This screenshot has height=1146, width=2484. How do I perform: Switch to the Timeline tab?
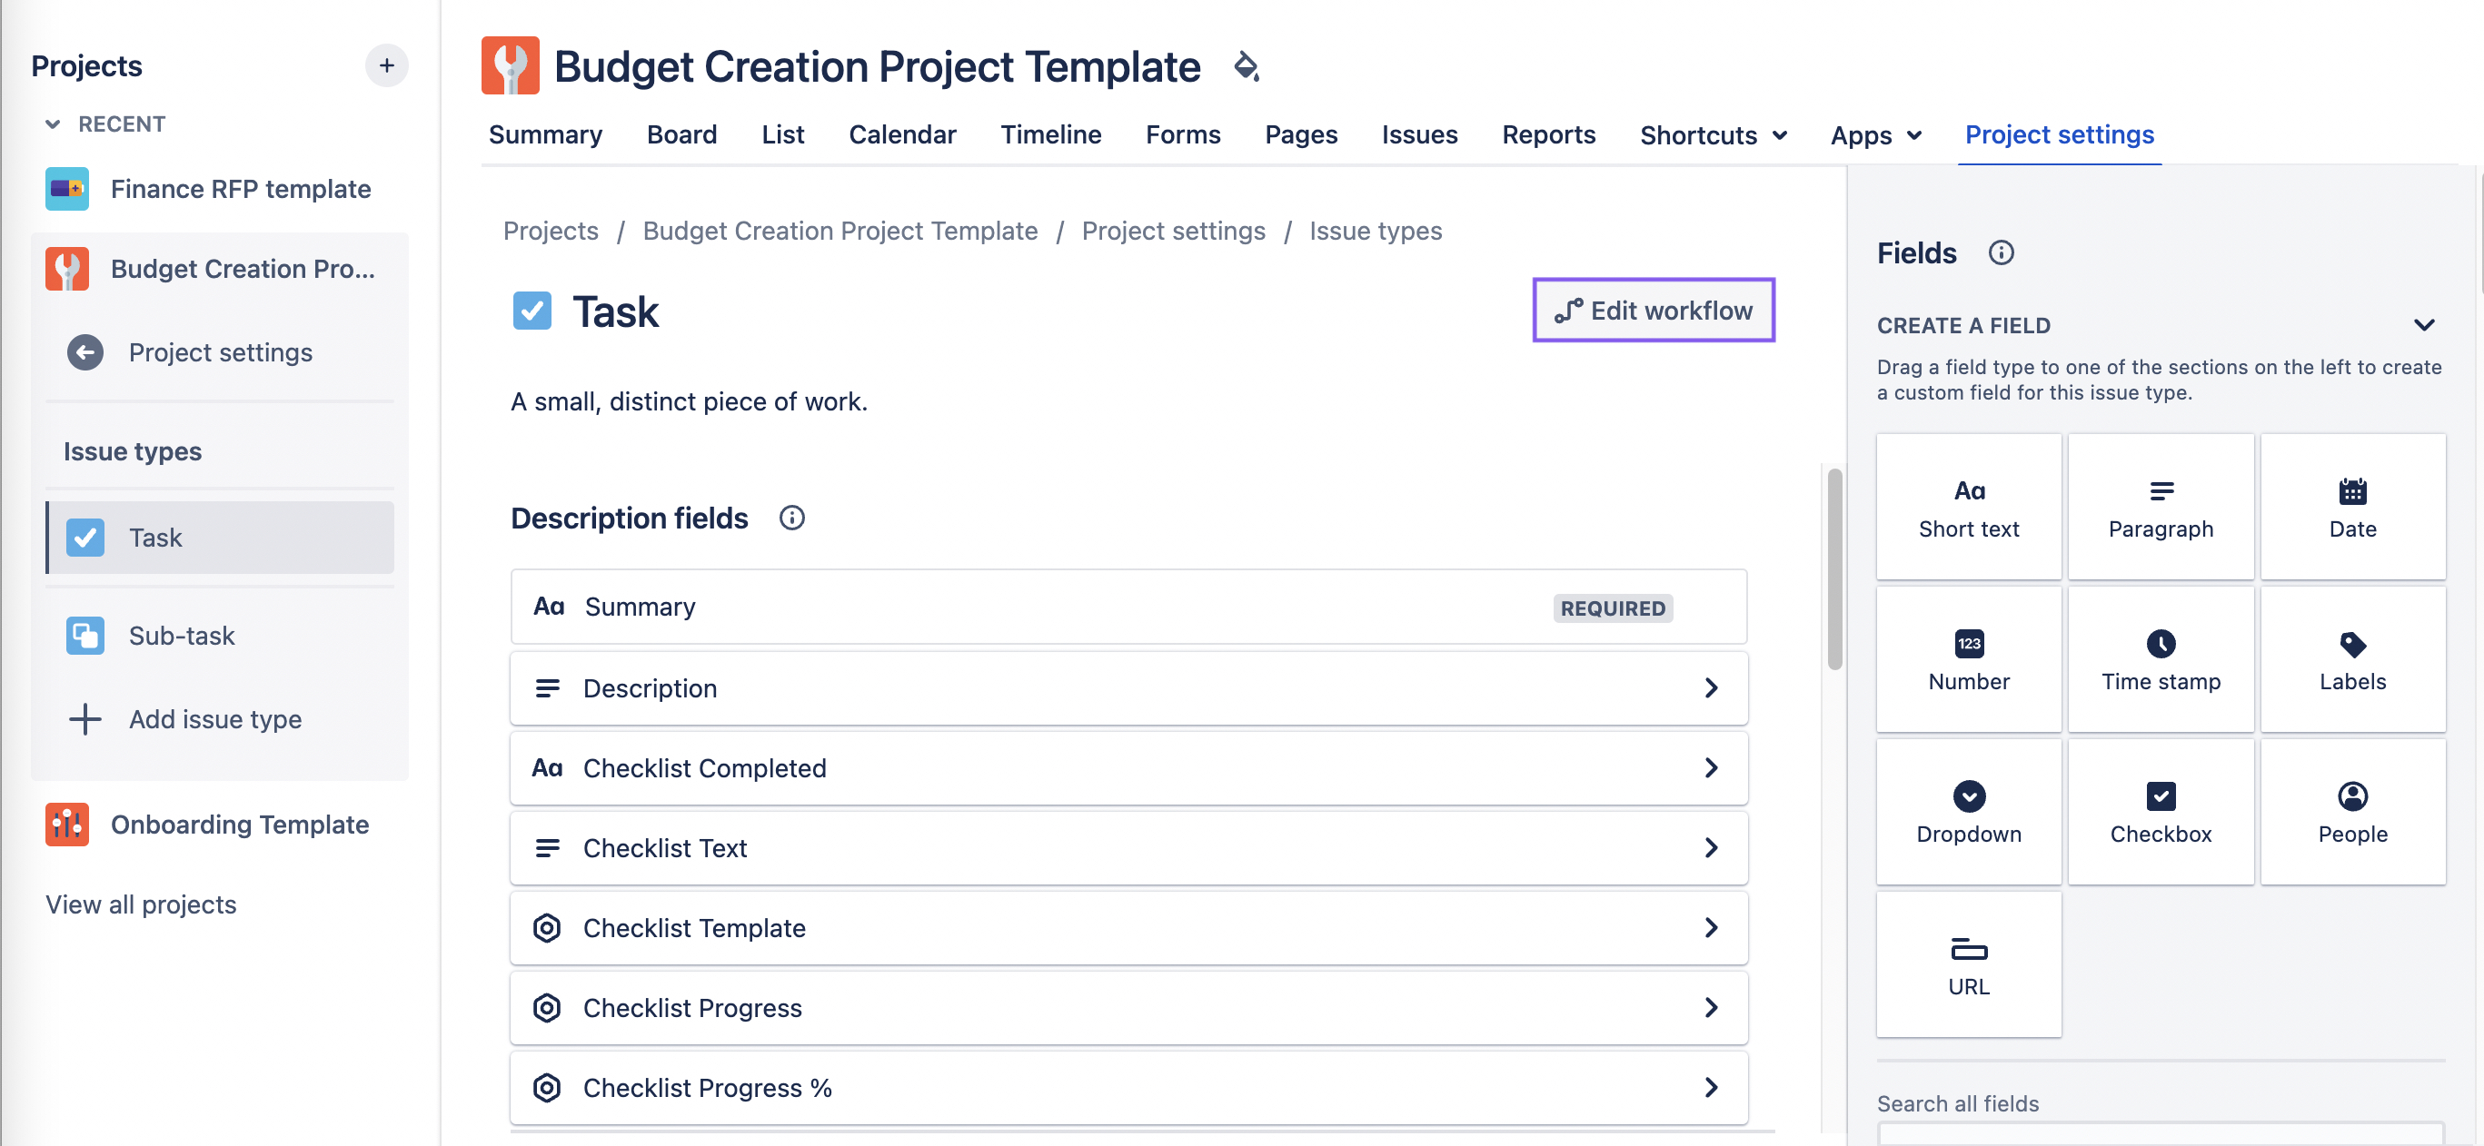1050,135
